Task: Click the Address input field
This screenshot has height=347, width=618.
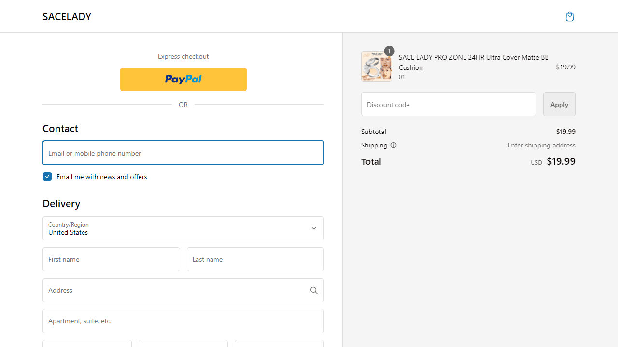Action: (183, 290)
